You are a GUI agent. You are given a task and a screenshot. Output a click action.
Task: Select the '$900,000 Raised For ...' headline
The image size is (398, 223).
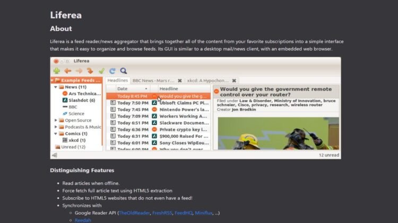184,136
